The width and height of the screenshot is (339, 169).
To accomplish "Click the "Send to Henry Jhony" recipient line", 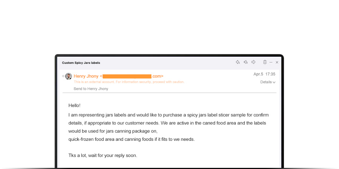I will tap(91, 89).
